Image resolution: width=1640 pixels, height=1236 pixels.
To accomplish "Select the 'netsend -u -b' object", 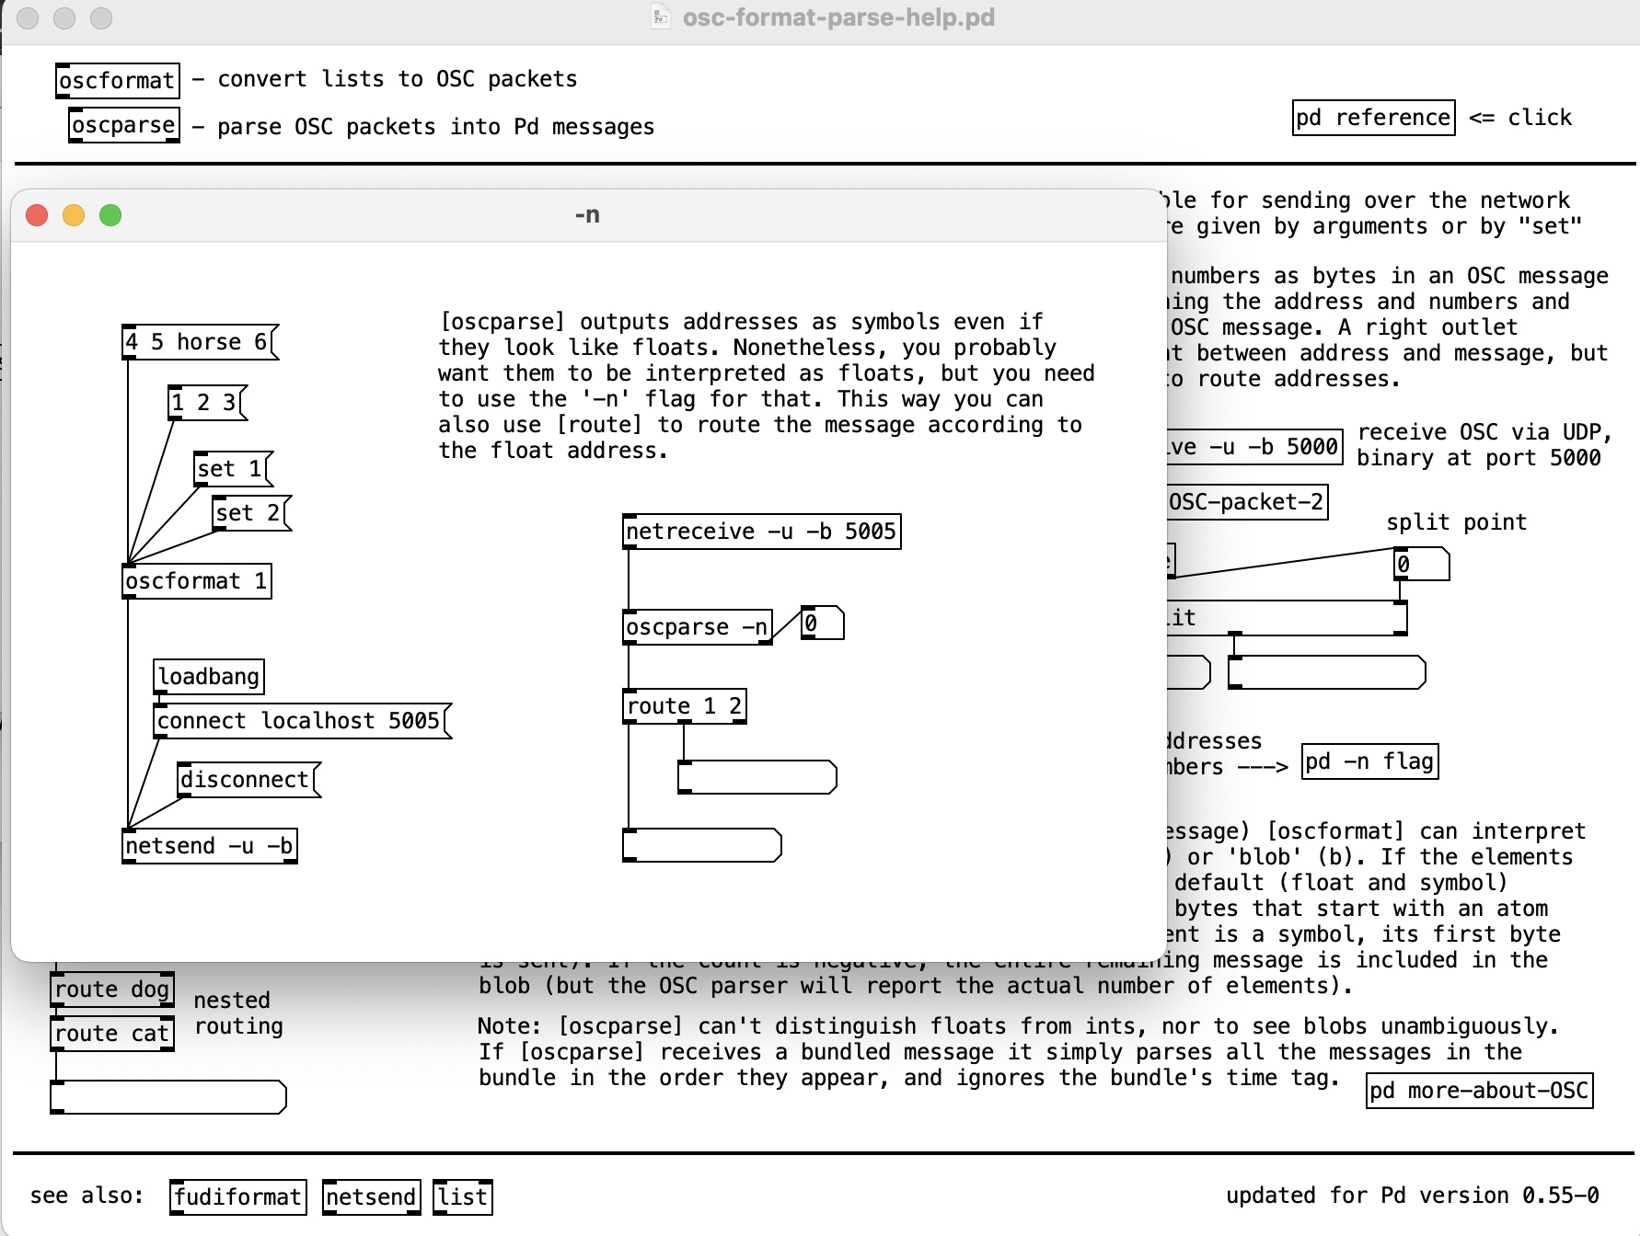I will click(x=210, y=846).
